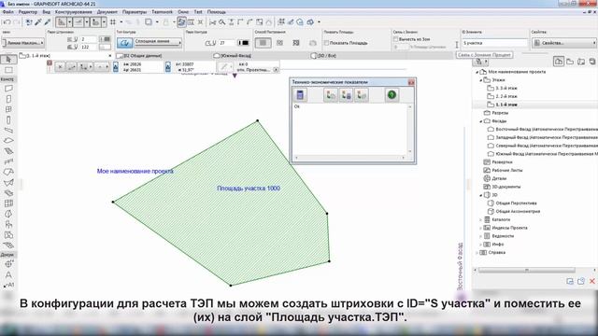
Task: Open 2. 2-й этаж in Navigator
Action: [x=503, y=96]
